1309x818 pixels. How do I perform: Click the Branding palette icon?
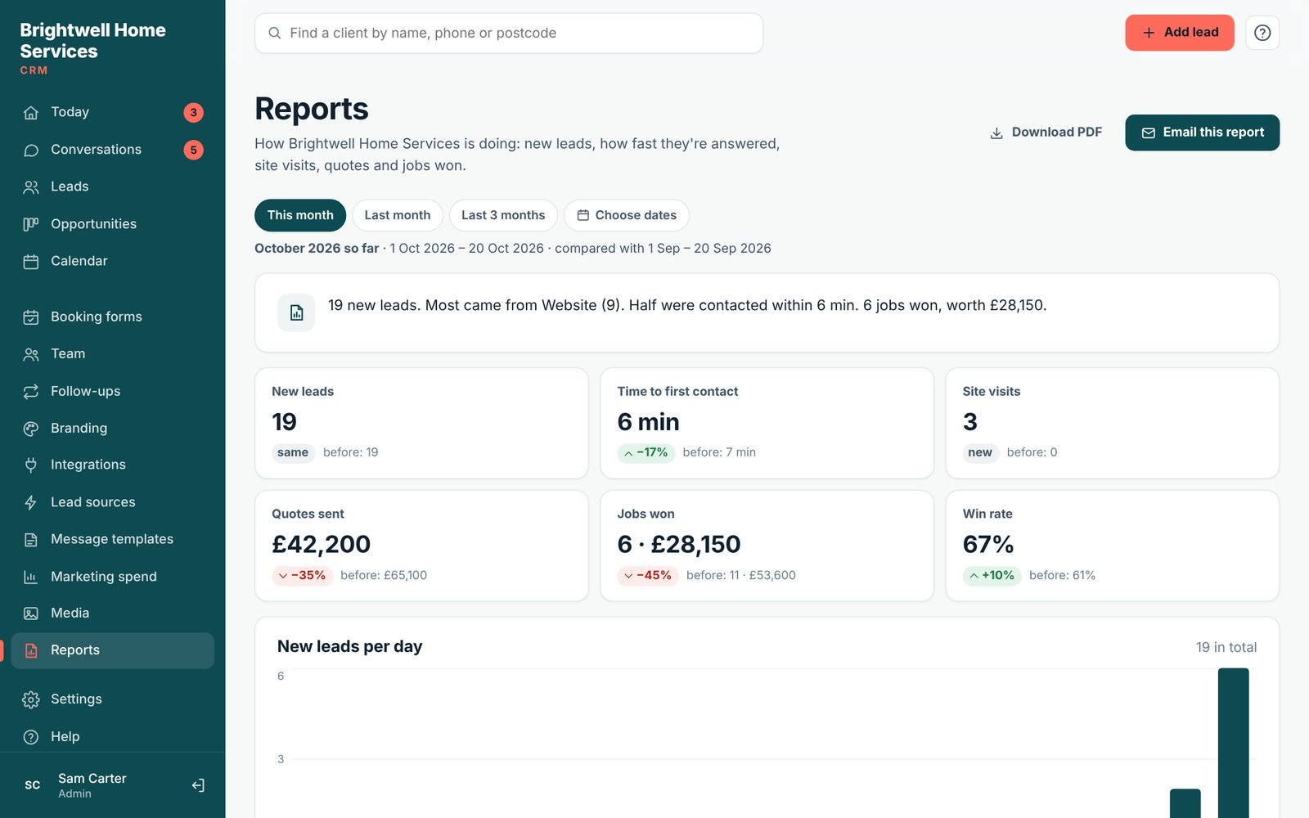click(31, 429)
